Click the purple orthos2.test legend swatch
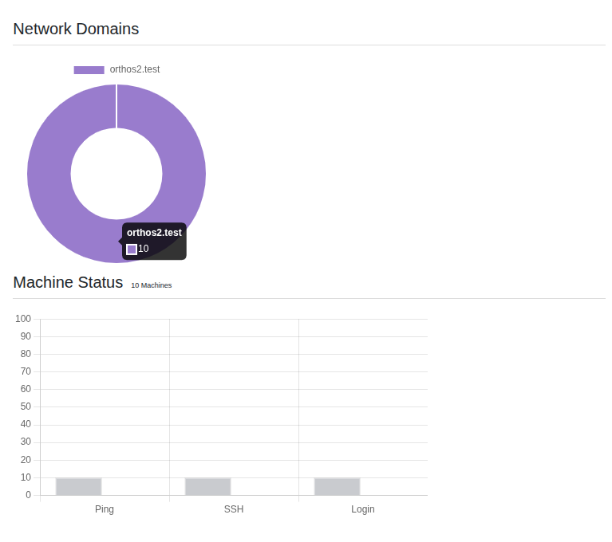The image size is (612, 542). coord(89,70)
